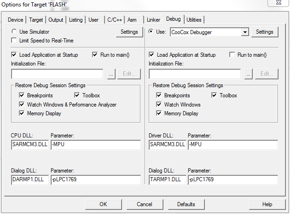
Task: Select the Listing tab
Action: pos(75,20)
